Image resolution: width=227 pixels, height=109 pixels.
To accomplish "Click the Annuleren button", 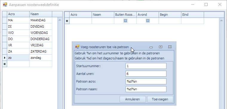I will (133, 99).
